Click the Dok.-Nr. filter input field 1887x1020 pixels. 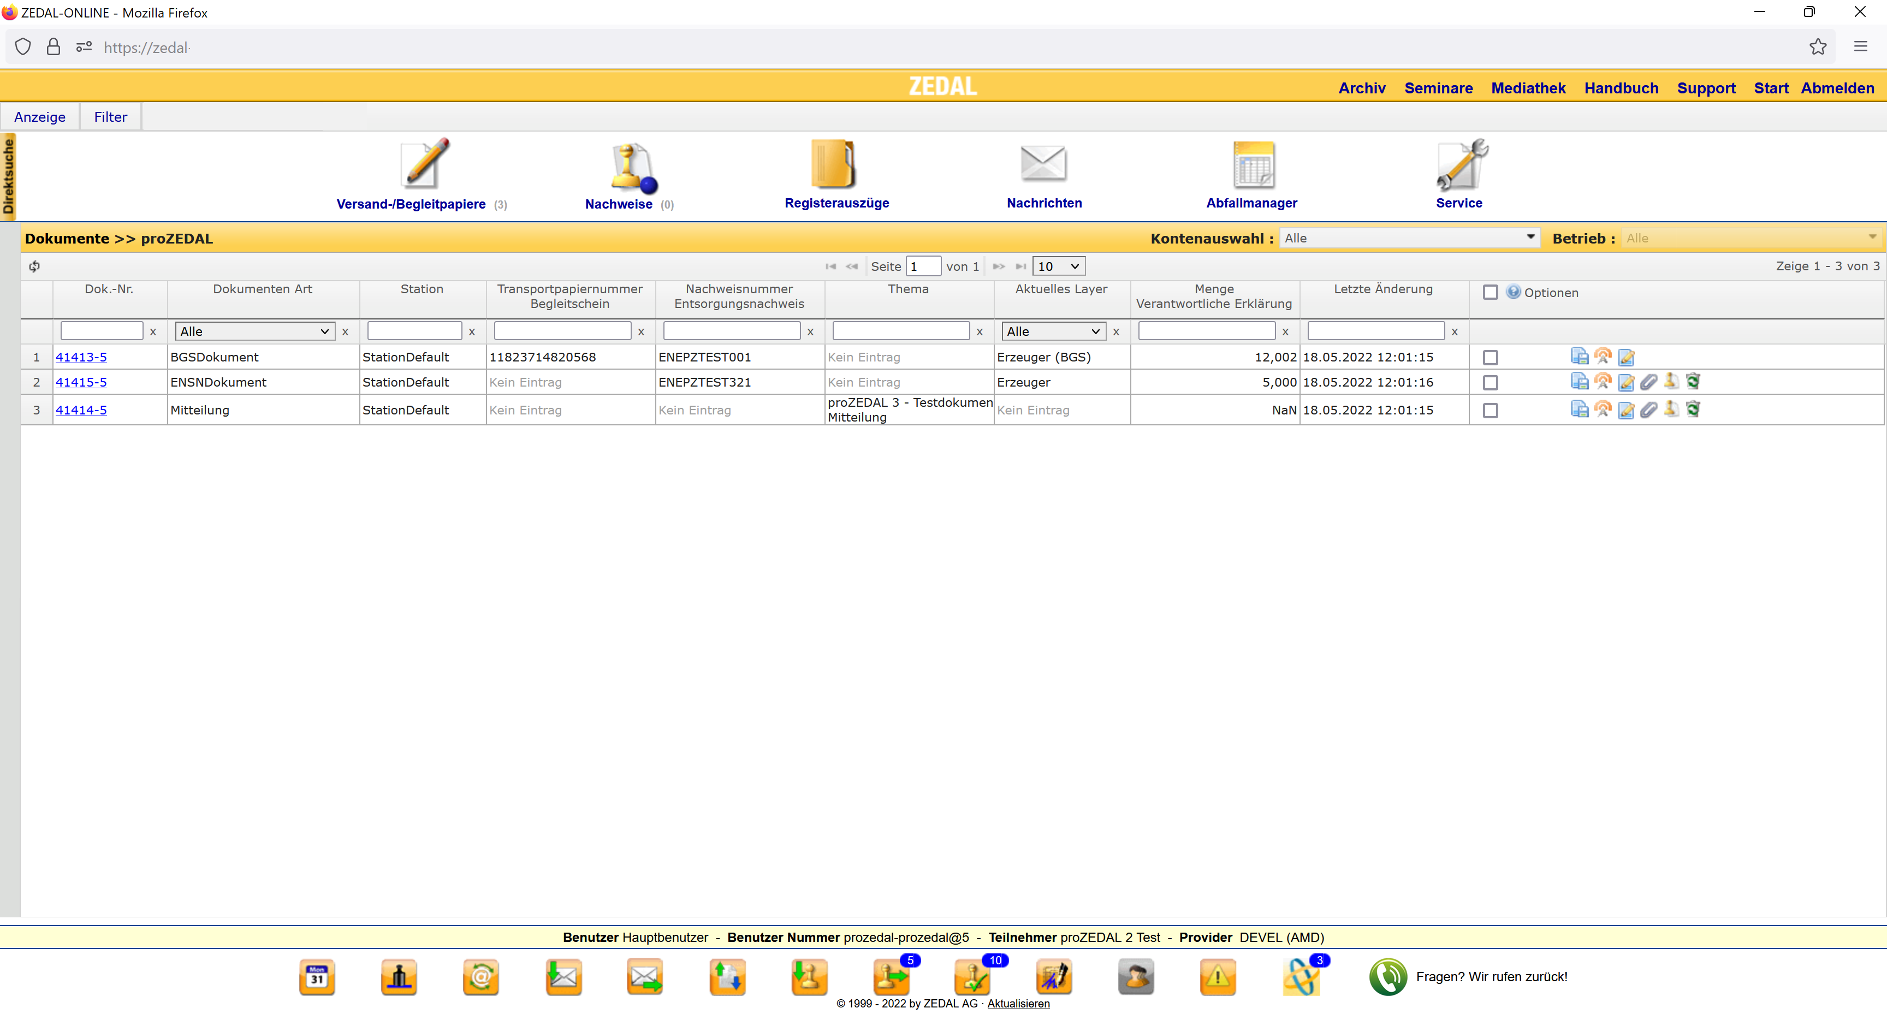point(101,332)
